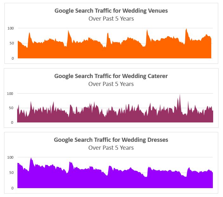Click the Dresses chart subtitle Over Past 5 Years
Screen dimensions: 223x197
tap(111, 148)
